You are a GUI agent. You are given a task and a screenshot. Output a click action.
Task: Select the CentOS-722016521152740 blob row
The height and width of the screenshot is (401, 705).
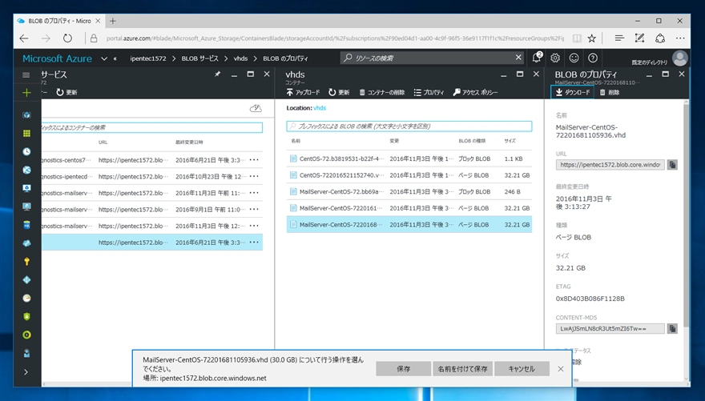coord(409,175)
